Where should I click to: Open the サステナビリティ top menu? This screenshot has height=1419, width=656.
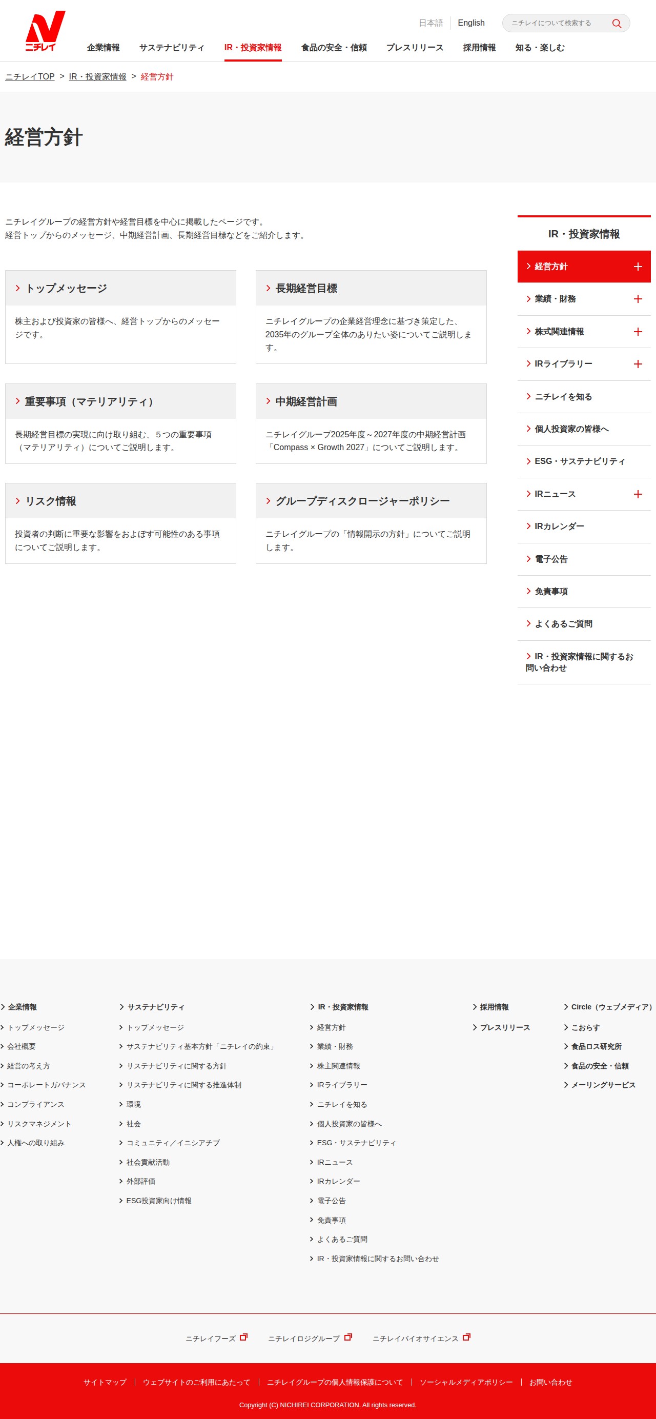[x=172, y=47]
